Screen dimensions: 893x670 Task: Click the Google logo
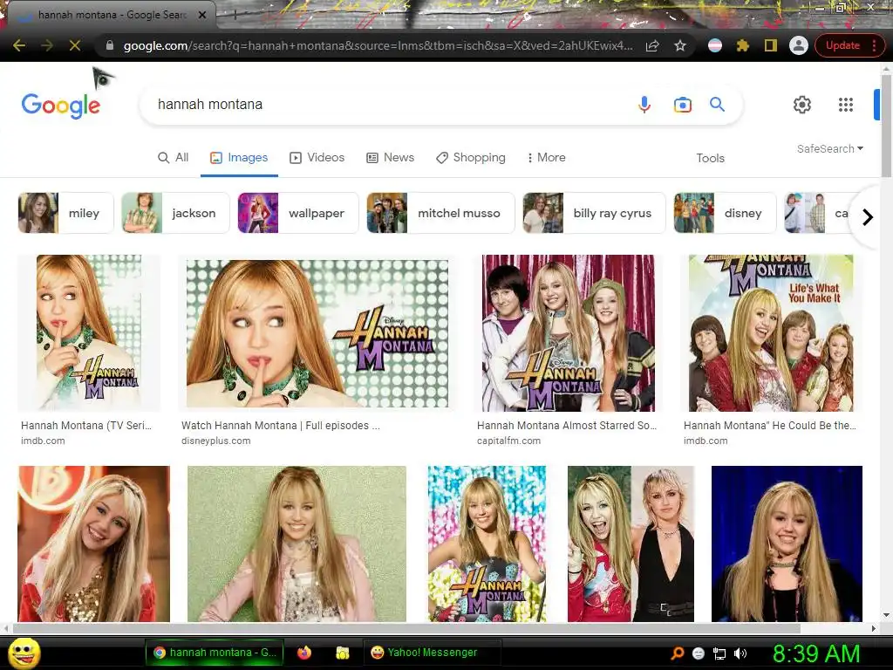pos(61,106)
